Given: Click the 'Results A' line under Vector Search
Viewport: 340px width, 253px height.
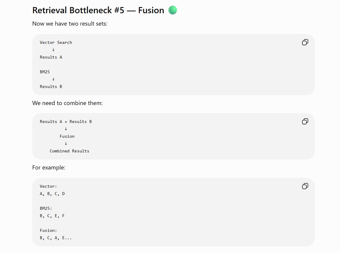Looking at the screenshot, I should tap(51, 57).
